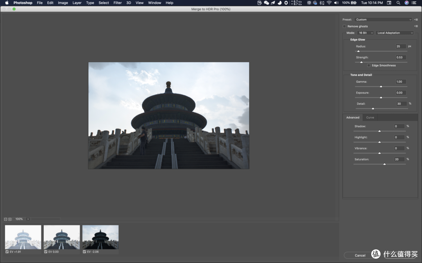
Task: Open the Local Adaptation method dropdown
Action: tap(395, 33)
